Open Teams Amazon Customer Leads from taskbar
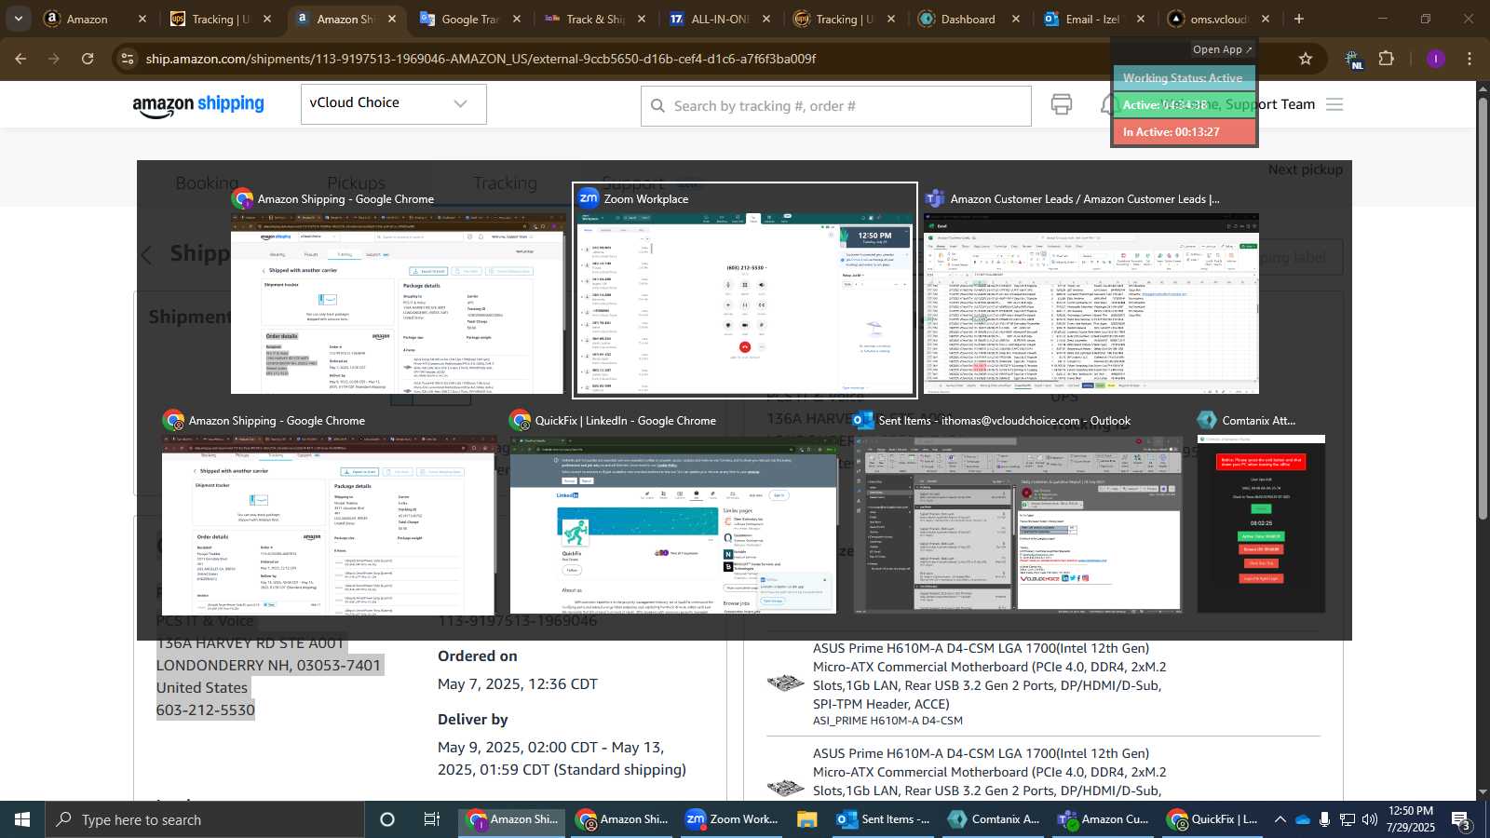Viewport: 1490px width, 838px height. pos(1104,819)
